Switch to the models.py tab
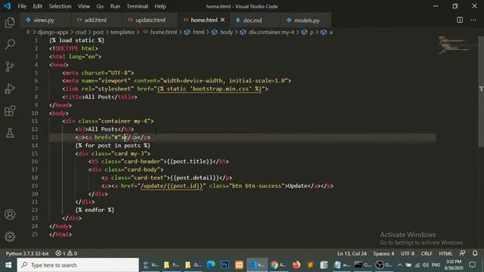Viewport: 484px width, 272px height. click(x=306, y=20)
